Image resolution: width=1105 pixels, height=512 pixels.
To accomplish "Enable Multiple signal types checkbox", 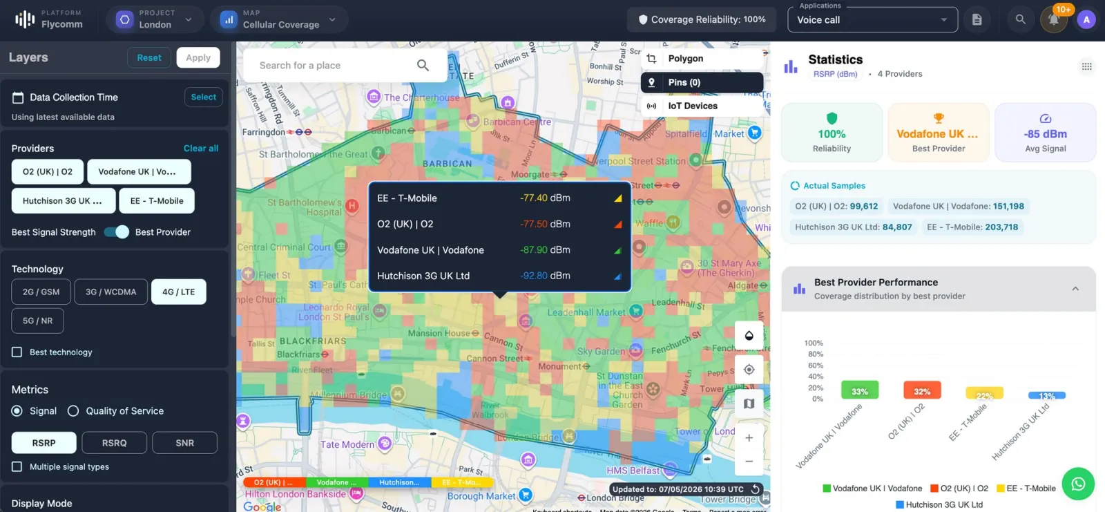I will point(17,467).
